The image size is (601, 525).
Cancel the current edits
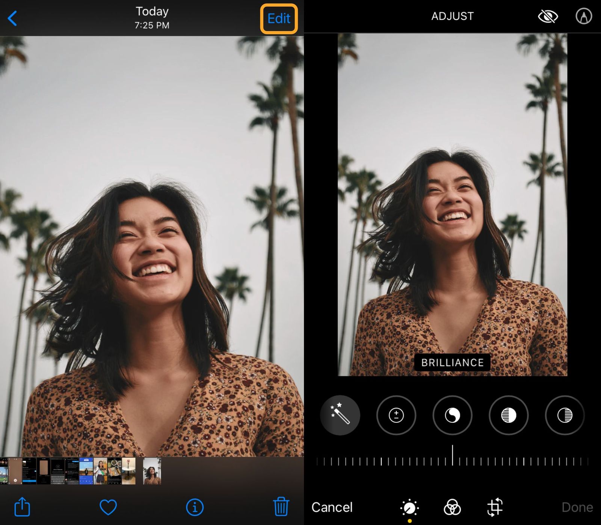332,507
